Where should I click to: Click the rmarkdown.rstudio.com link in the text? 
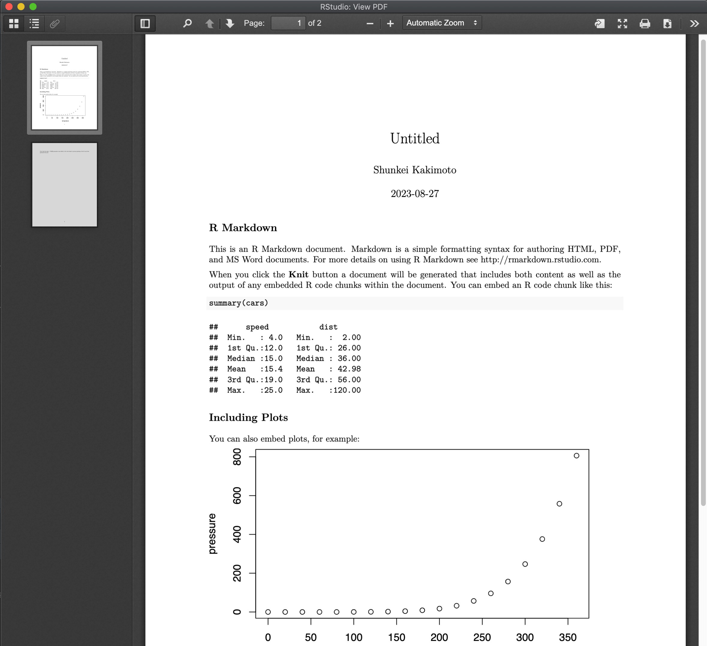coord(540,259)
